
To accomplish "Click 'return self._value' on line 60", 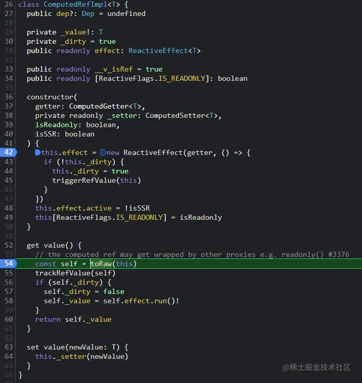I will (73, 320).
